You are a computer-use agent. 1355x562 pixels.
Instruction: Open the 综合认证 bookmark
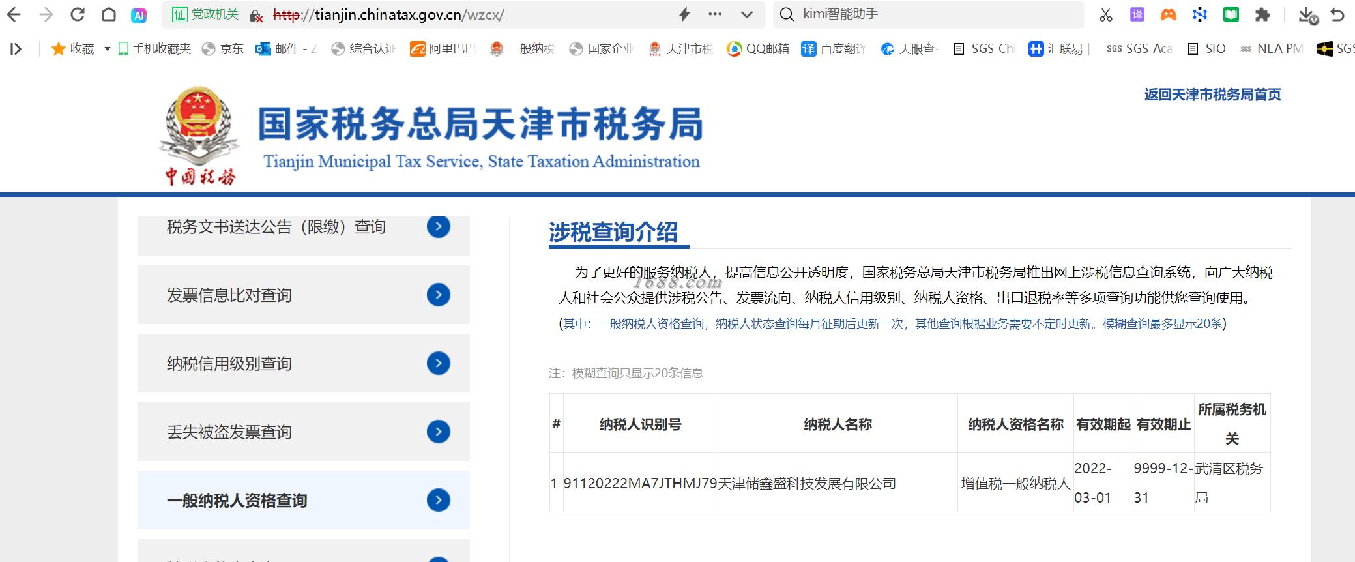(x=364, y=49)
